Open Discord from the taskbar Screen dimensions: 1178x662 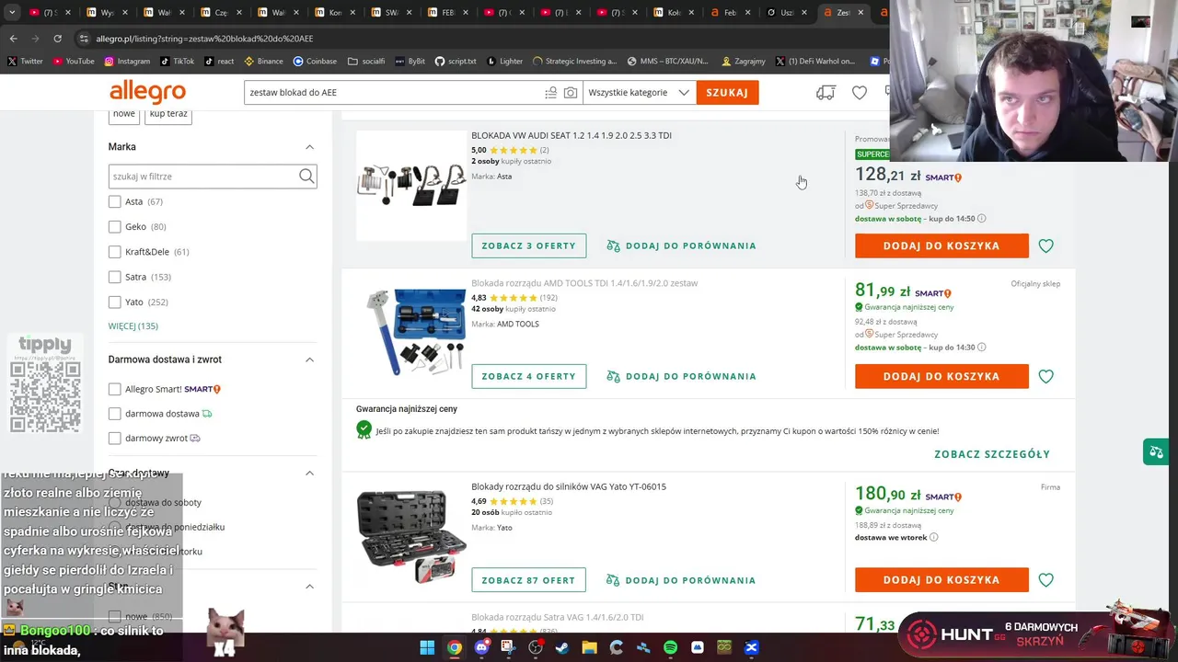tap(481, 647)
